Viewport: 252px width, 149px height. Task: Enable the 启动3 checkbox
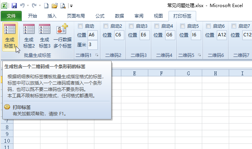pos(131,26)
